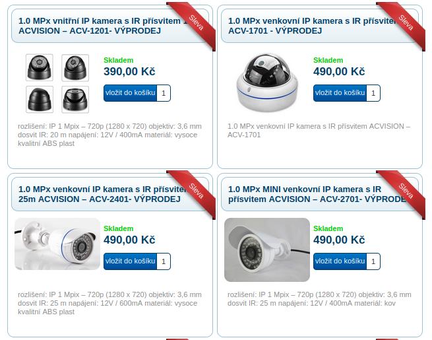
Task: Open the top-right ACV-1201 camera thumbnail
Action: [x=75, y=67]
